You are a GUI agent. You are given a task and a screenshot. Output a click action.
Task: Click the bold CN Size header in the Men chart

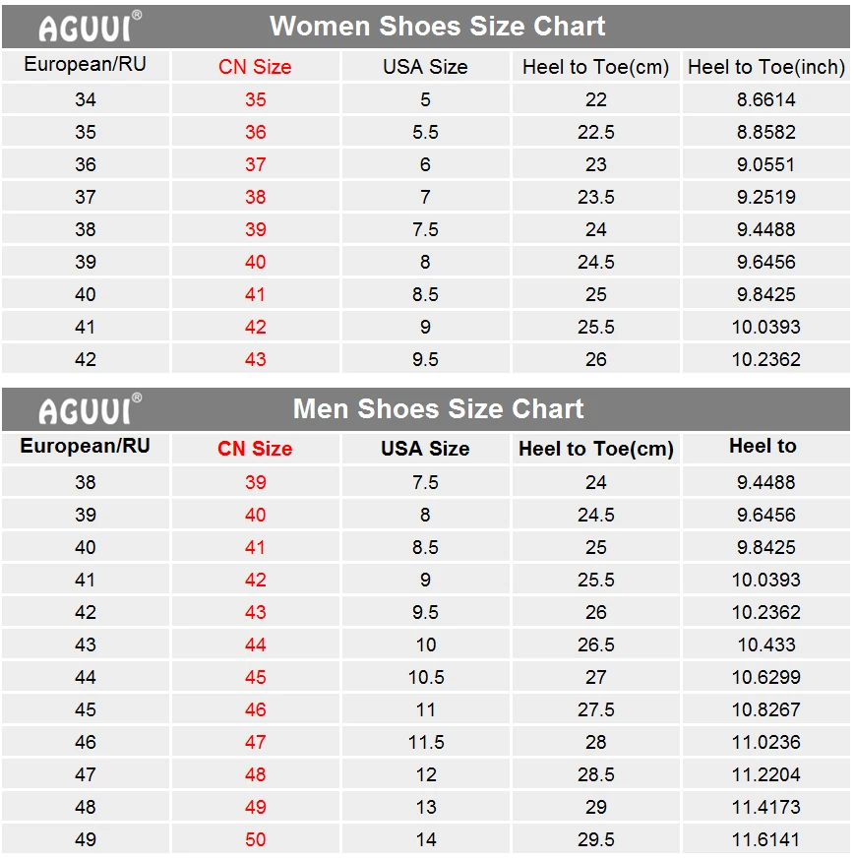pos(255,449)
